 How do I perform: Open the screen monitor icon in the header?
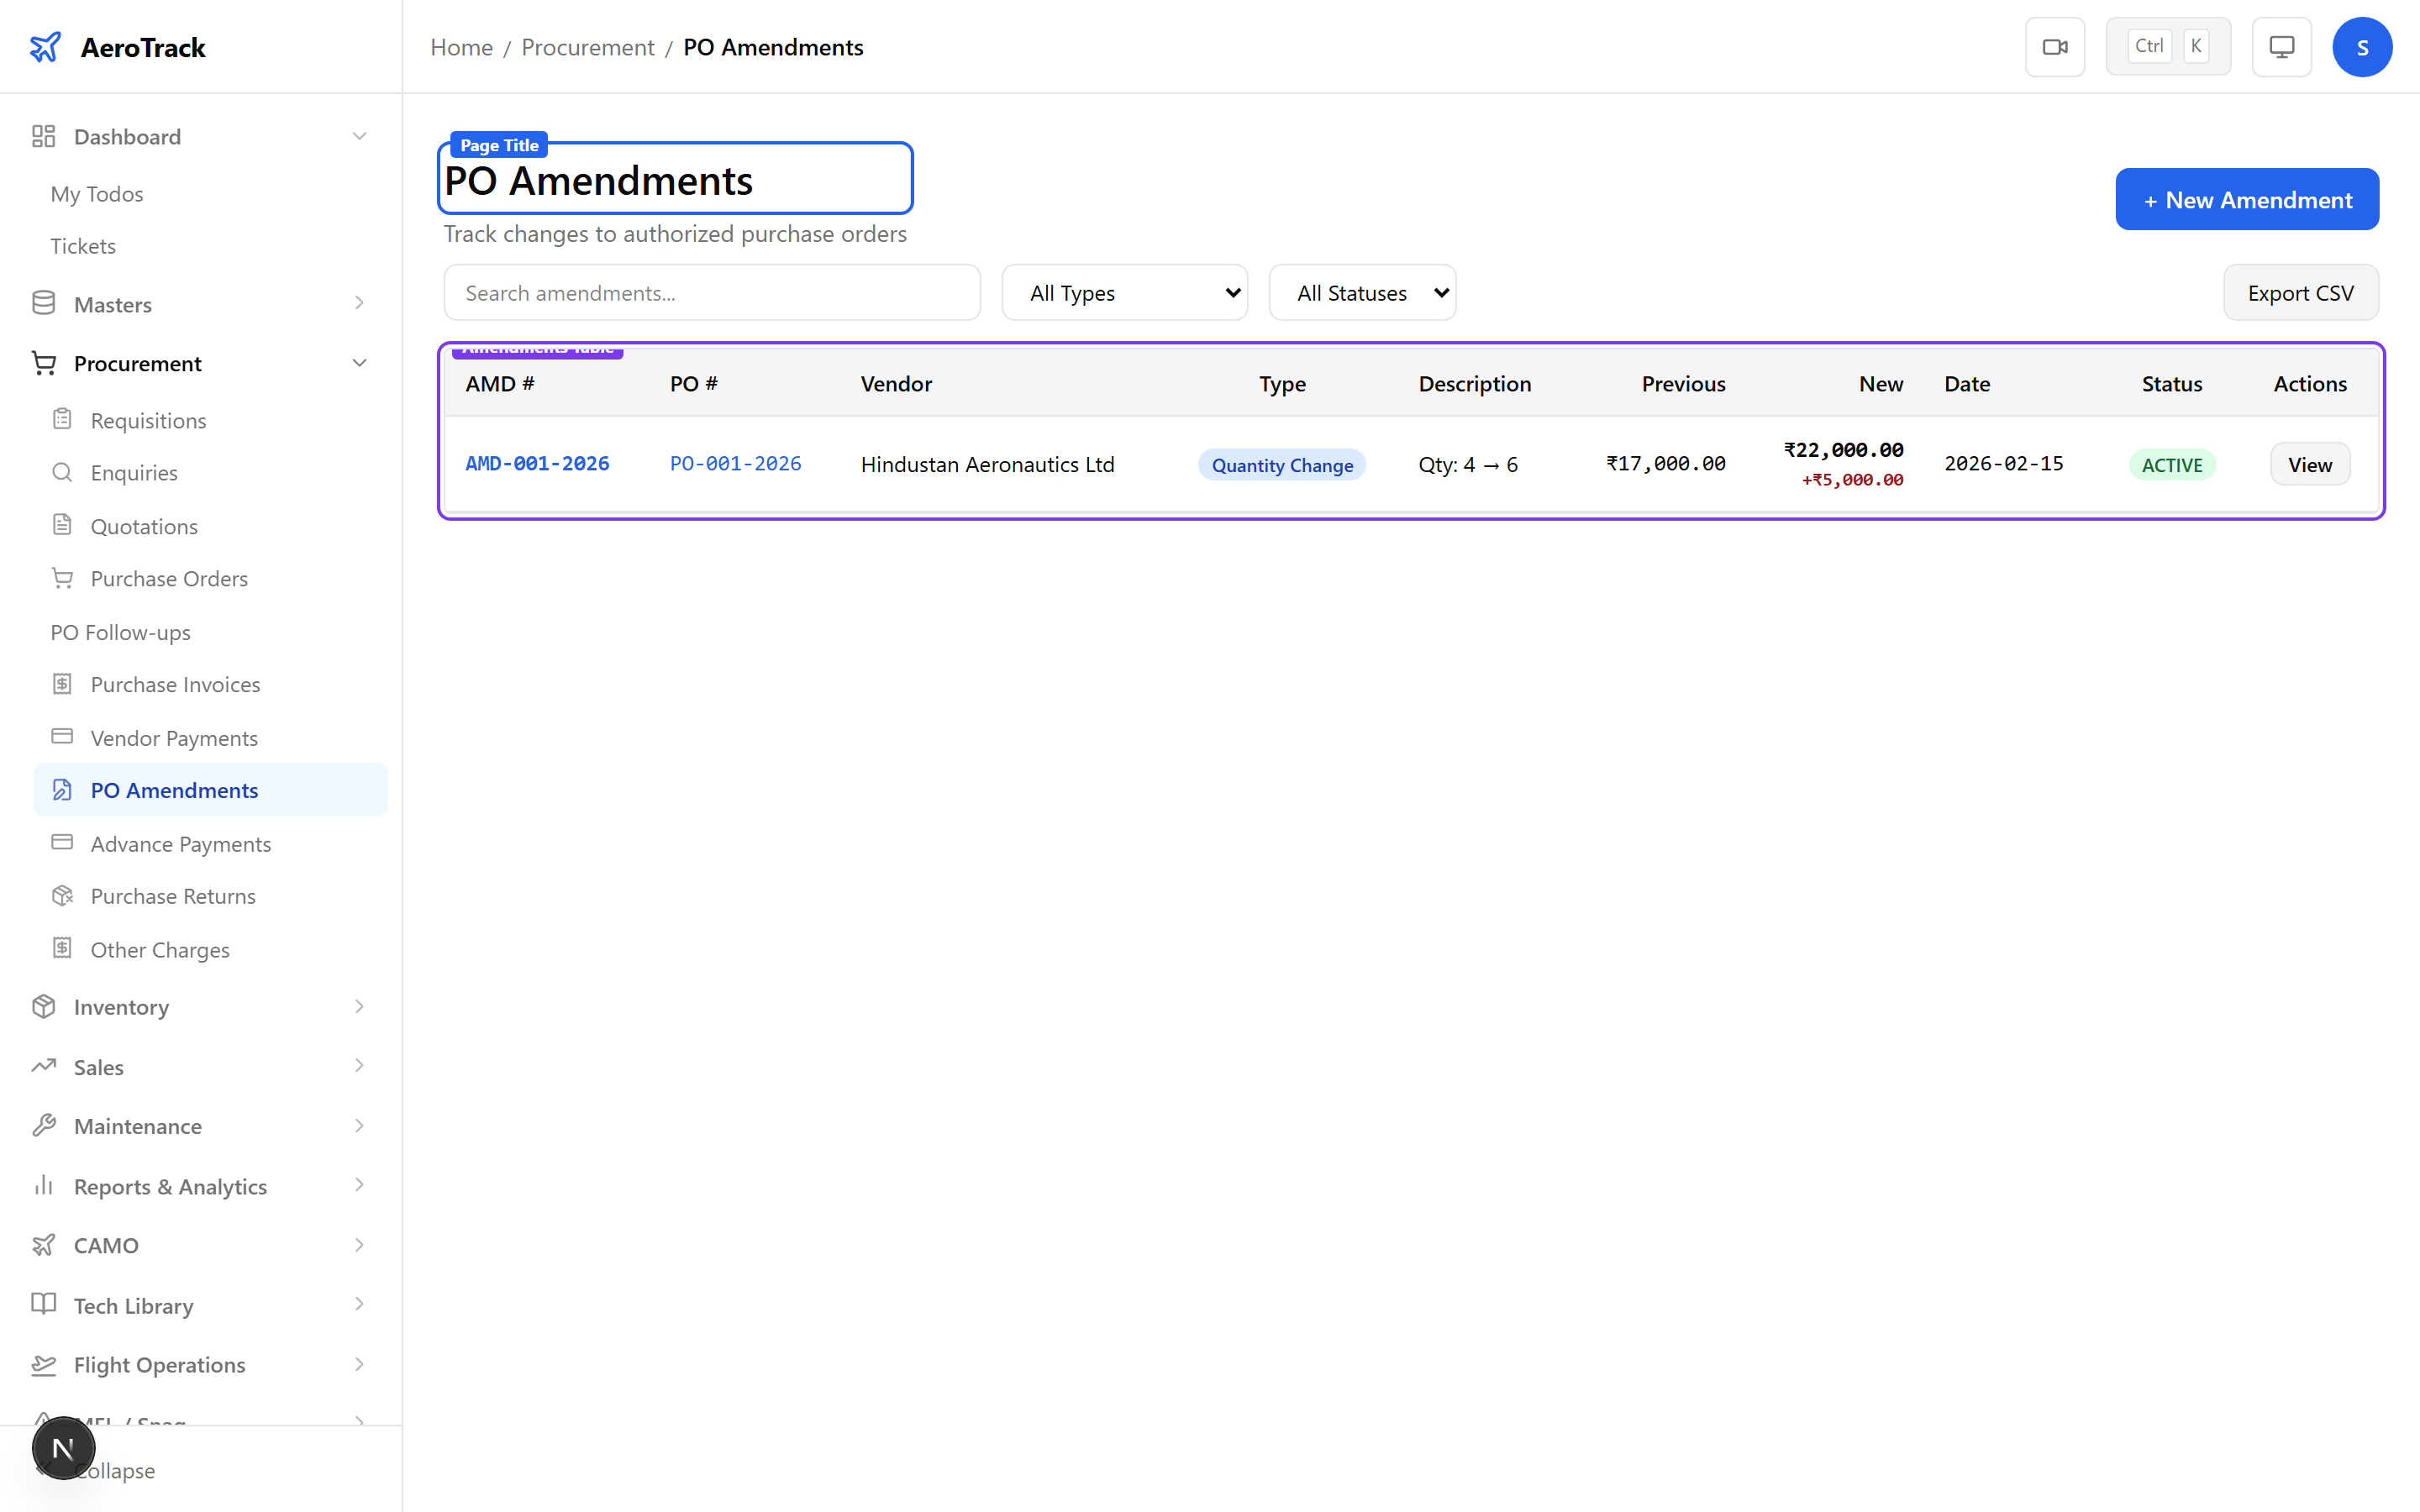pyautogui.click(x=2281, y=46)
